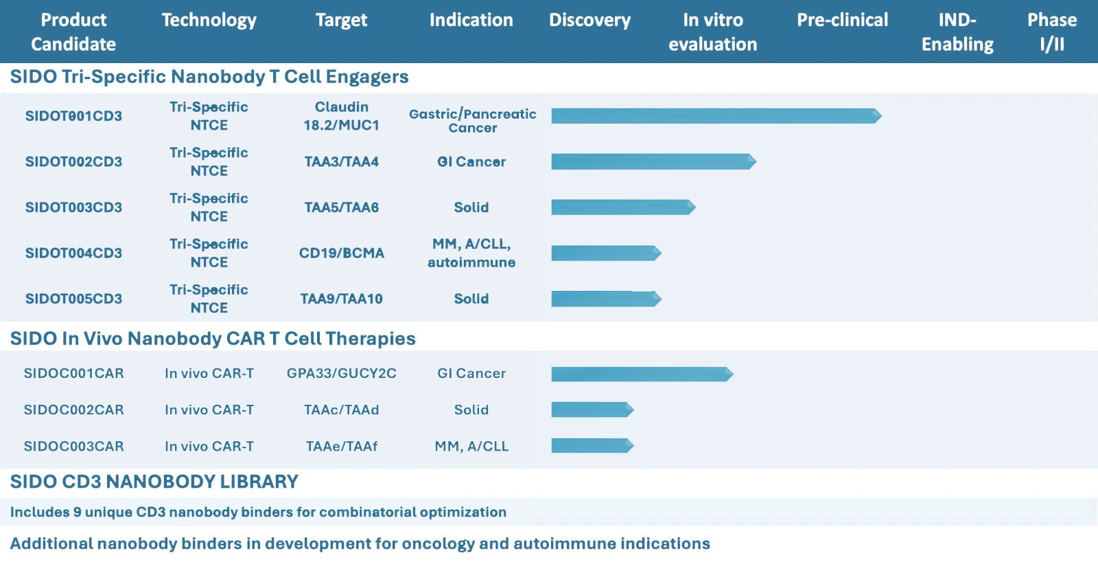This screenshot has width=1098, height=566.
Task: Click the IND-Enabling stage header
Action: [957, 32]
